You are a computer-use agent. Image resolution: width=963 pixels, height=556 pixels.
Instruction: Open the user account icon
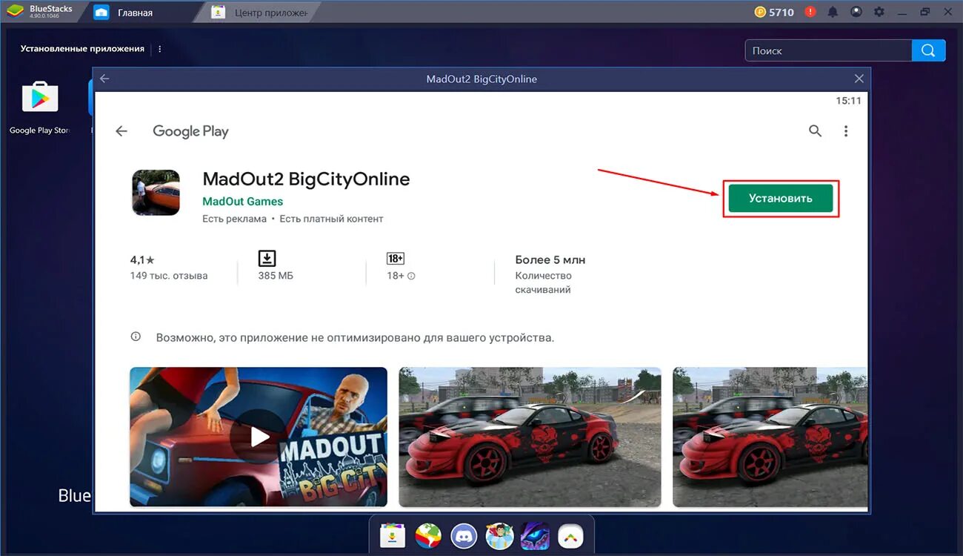click(856, 12)
